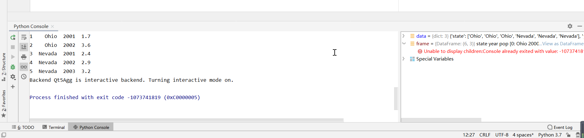Open the Event Log
584x138 pixels.
[x=560, y=127]
